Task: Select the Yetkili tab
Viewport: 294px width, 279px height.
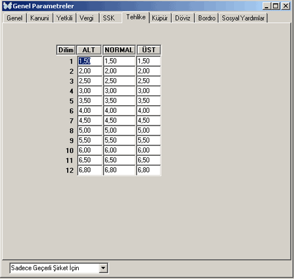Action: pos(65,18)
